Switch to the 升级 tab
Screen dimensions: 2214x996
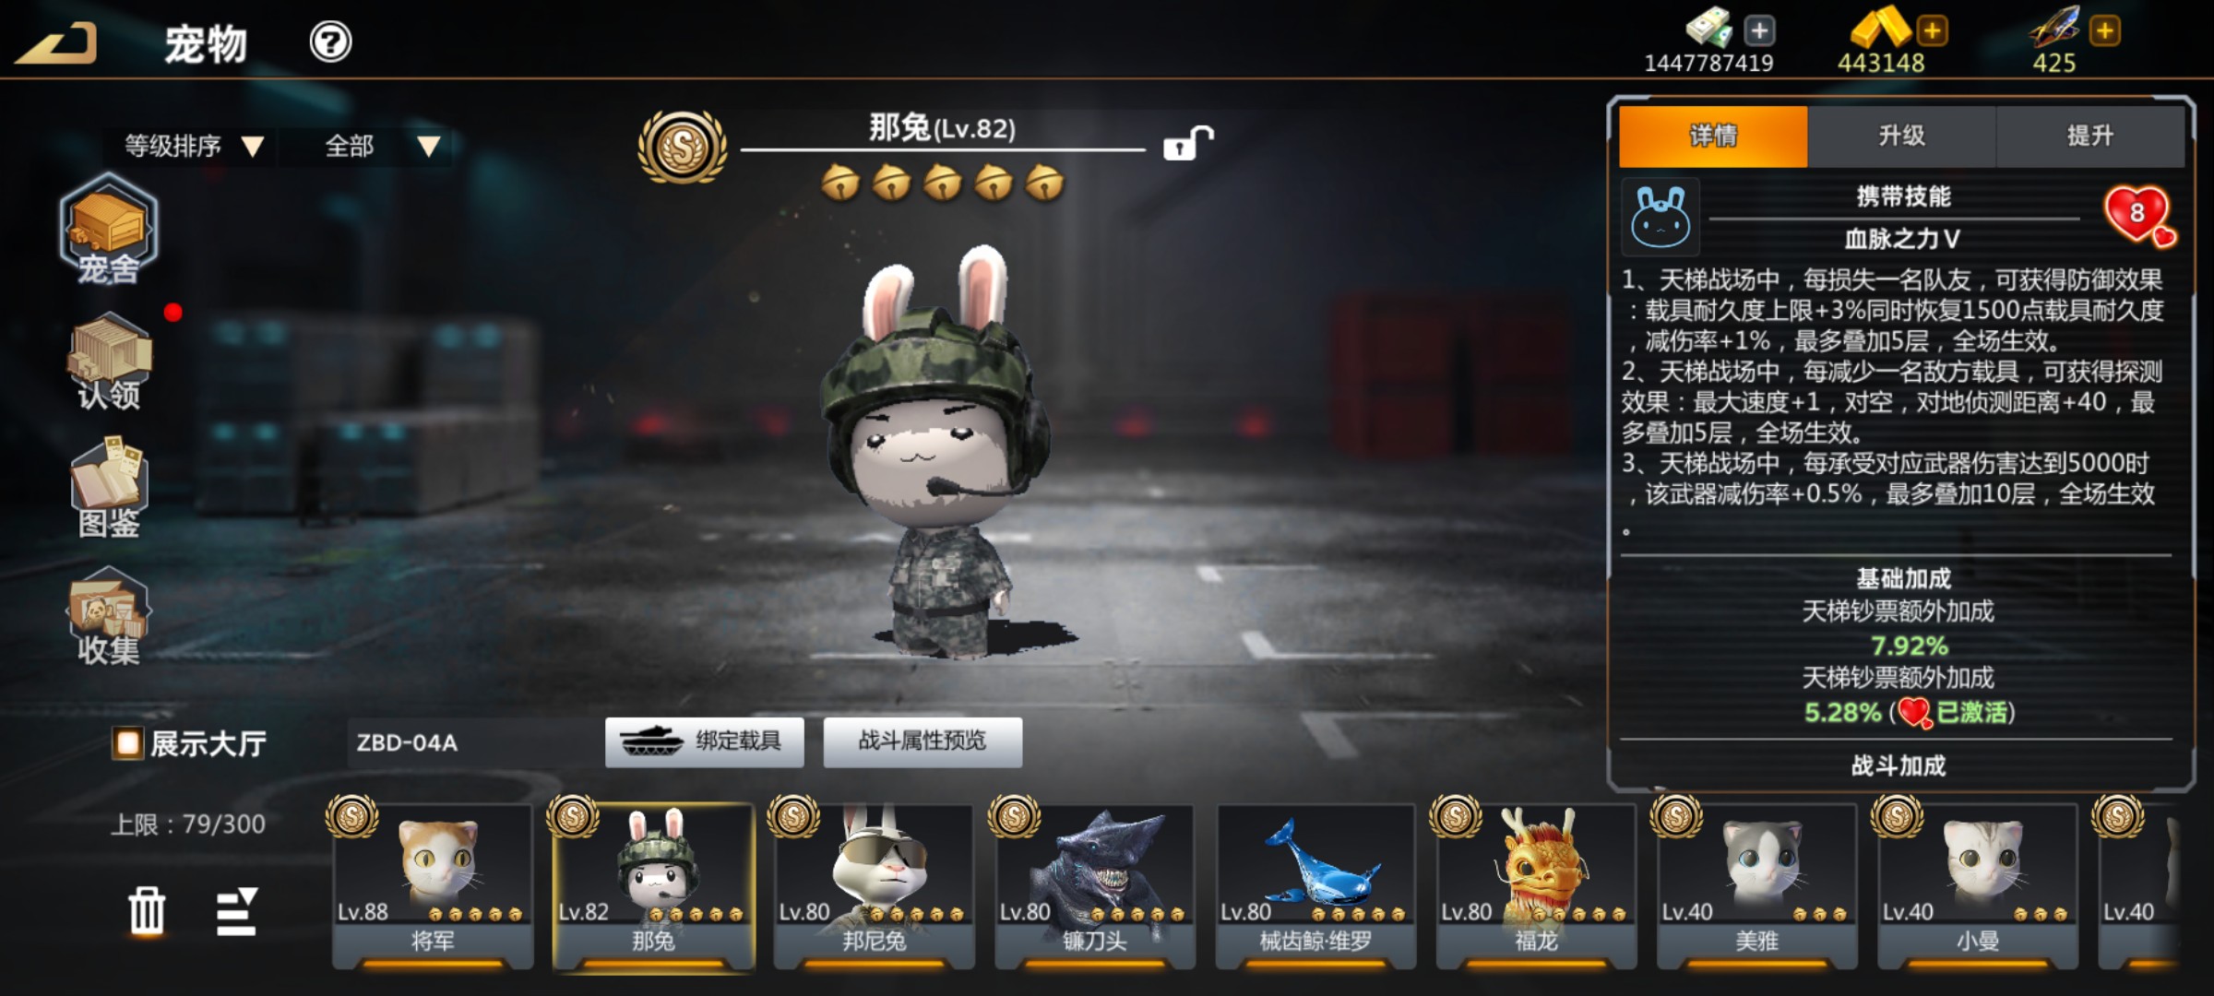1901,136
